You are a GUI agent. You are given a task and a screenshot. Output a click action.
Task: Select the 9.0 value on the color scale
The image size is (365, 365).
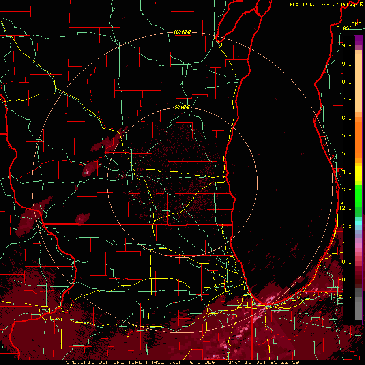pyautogui.click(x=347, y=64)
